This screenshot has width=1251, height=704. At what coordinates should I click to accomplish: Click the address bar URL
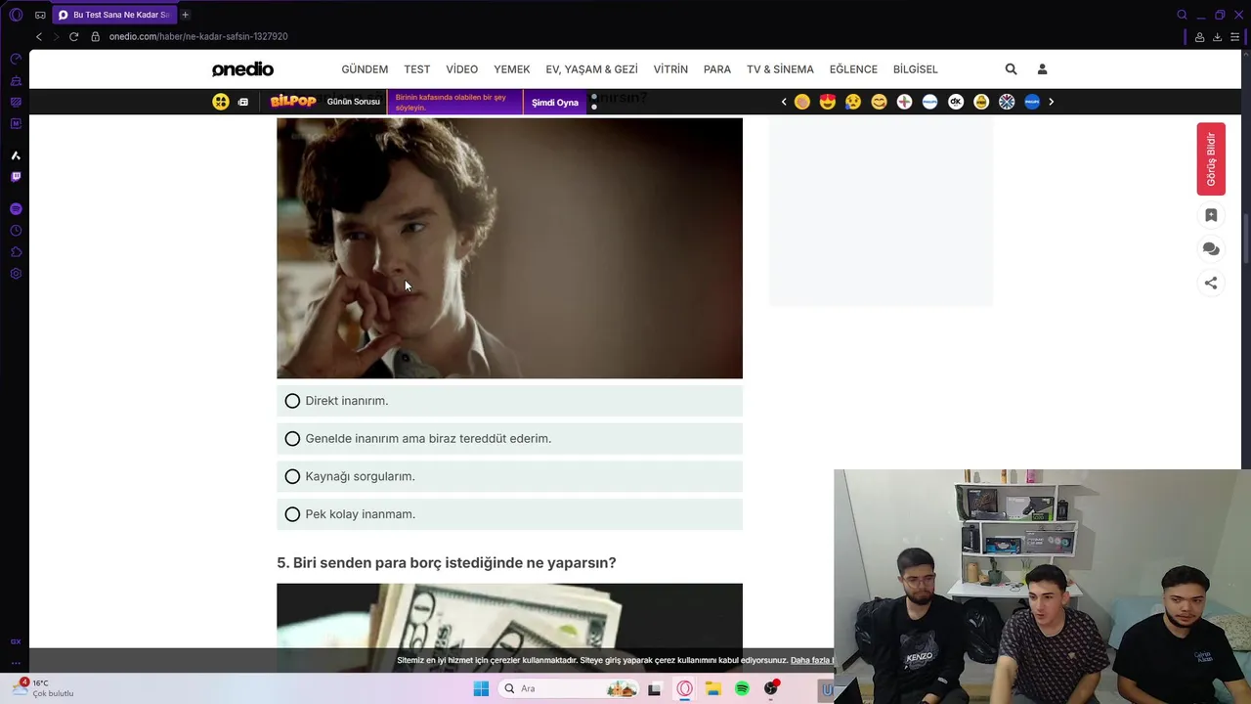(198, 36)
